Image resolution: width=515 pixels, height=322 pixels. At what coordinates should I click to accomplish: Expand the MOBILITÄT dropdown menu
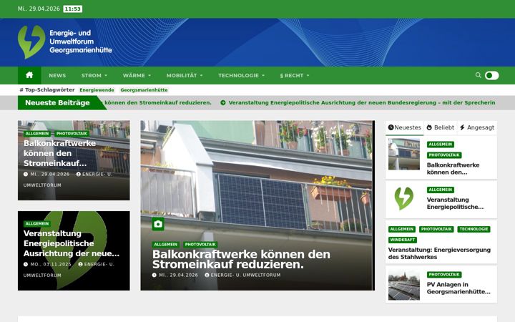click(185, 76)
